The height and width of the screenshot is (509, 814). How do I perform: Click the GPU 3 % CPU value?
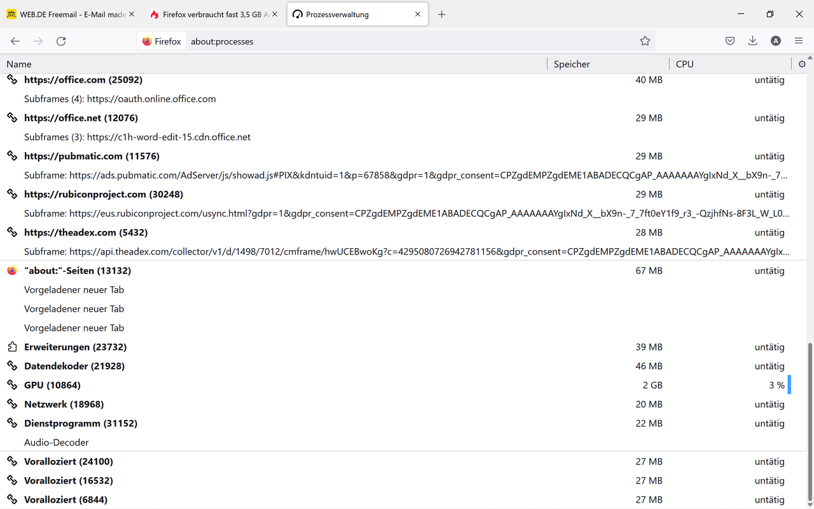(776, 385)
